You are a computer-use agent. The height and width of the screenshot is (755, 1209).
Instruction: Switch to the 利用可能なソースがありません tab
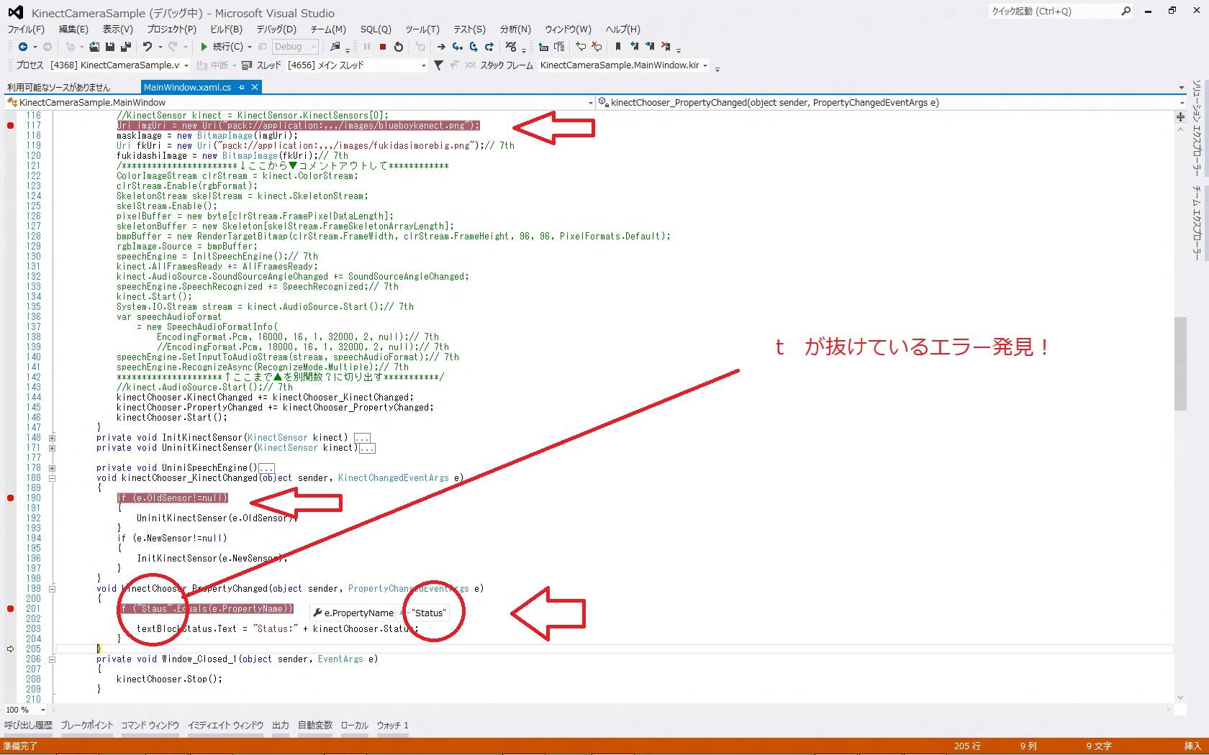58,87
